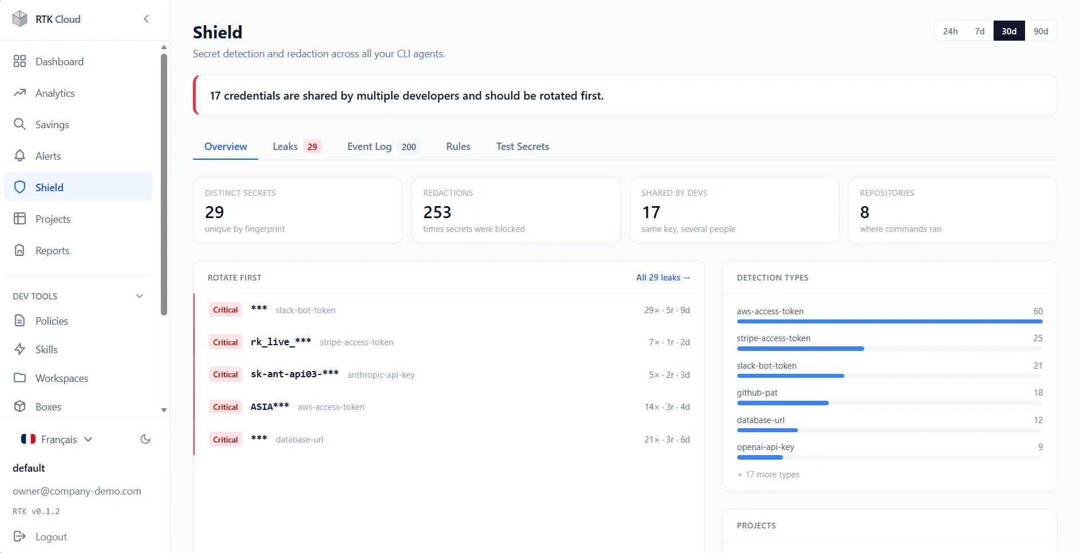Click the 29× · 5r · 9d stats
Image resolution: width=1080 pixels, height=553 pixels.
coord(667,310)
